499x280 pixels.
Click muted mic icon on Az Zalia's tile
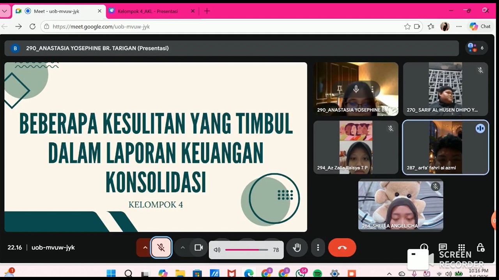[391, 128]
